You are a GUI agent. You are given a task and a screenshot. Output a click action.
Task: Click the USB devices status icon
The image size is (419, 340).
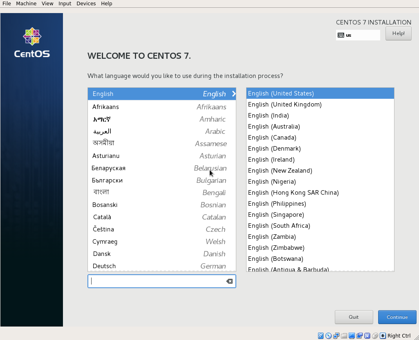359,336
